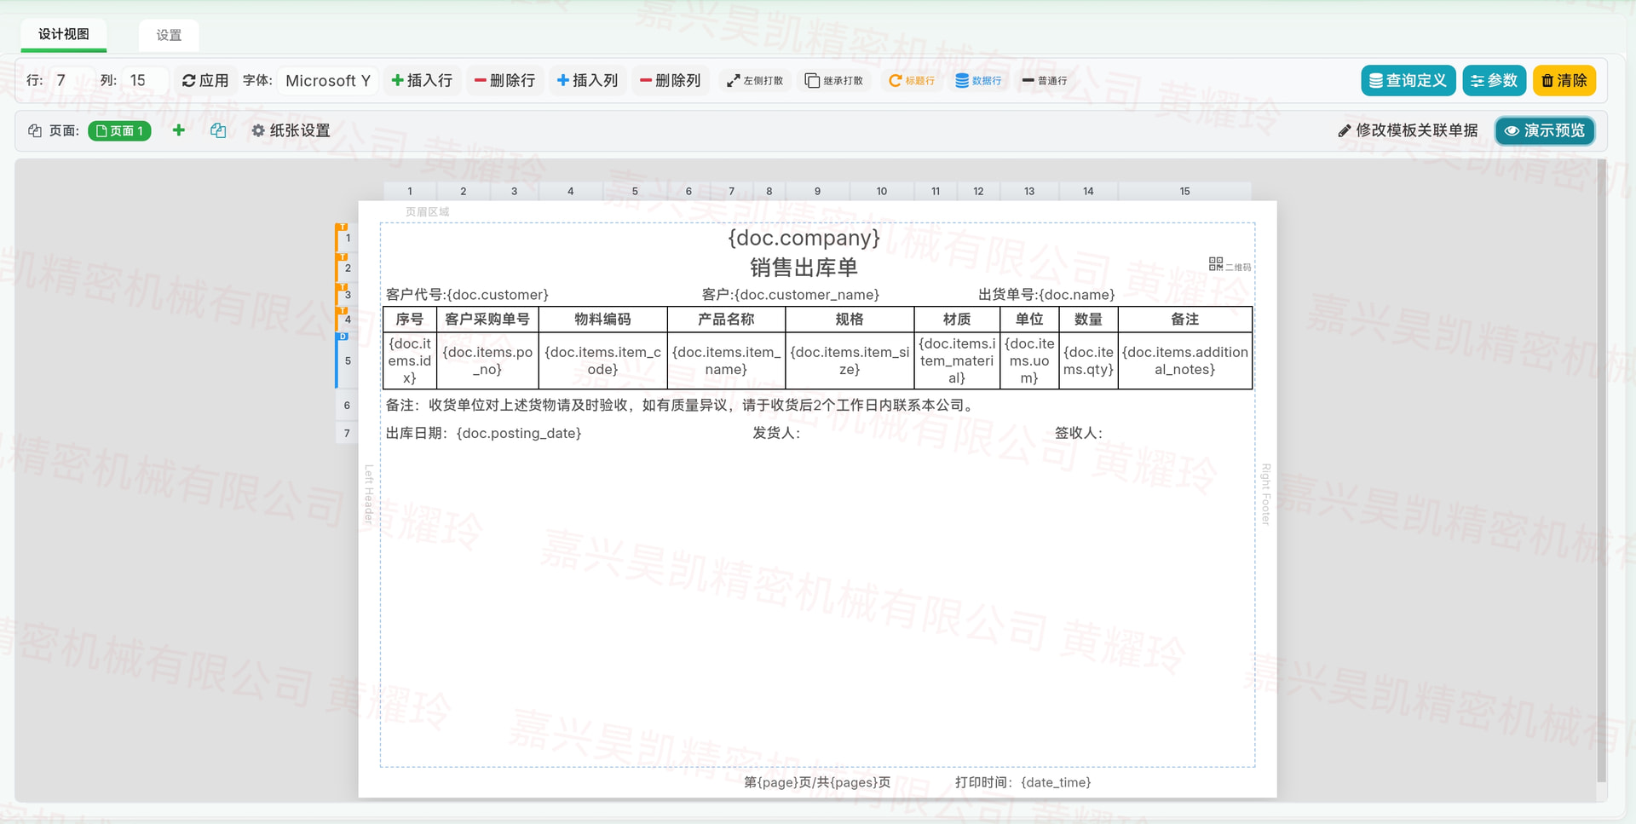Switch to the 设计视图 tab
Viewport: 1636px width, 824px height.
pos(64,34)
